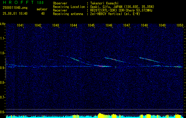Screen dimensions: 186x118
Task: Click frequency axis label 1.1
Action: click(x=3, y=38)
